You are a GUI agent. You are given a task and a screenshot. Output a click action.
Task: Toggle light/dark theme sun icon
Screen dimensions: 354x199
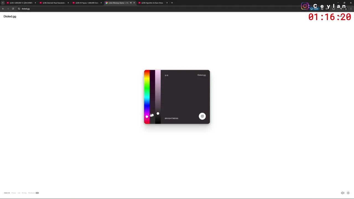pyautogui.click(x=348, y=193)
